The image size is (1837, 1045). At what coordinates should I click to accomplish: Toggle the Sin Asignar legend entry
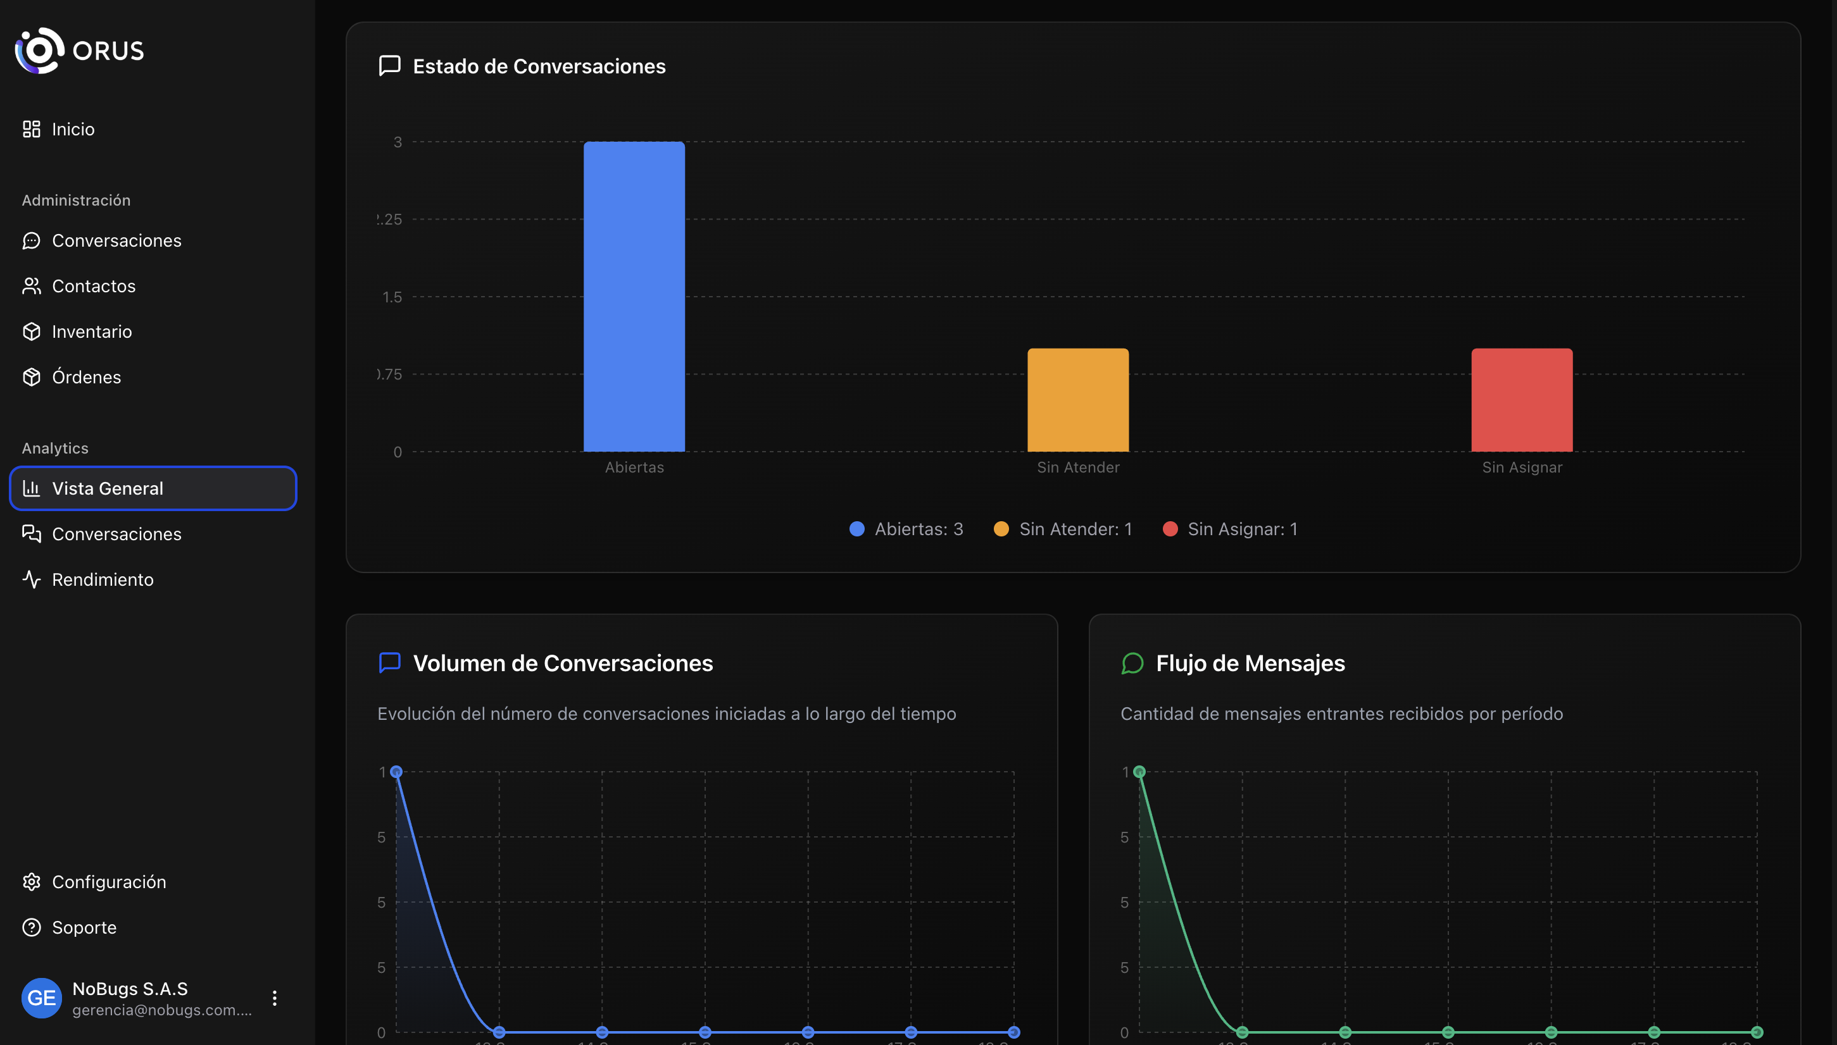[1231, 529]
